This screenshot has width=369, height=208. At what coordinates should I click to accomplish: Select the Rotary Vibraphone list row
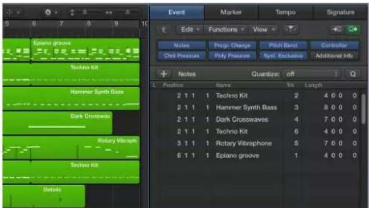click(255, 143)
